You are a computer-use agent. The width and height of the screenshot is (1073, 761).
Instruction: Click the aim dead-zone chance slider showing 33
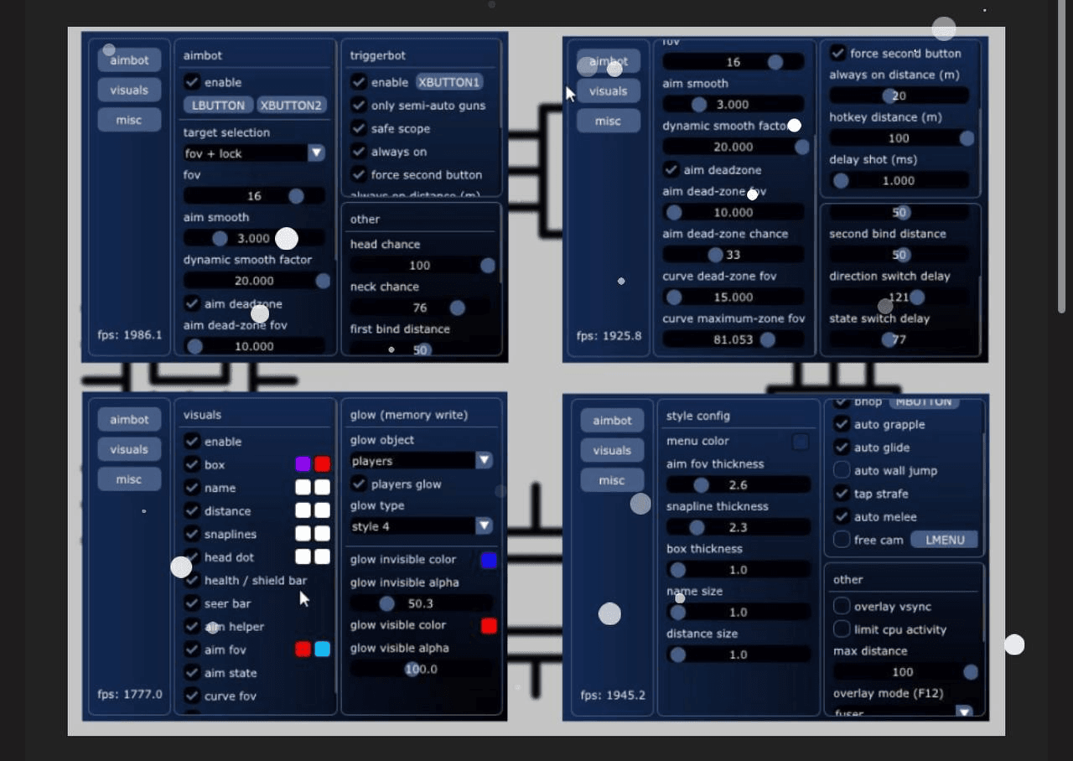click(x=733, y=255)
